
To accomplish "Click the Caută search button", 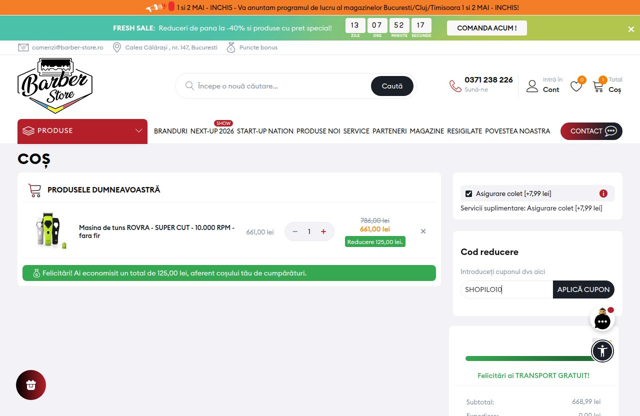I will pos(392,86).
